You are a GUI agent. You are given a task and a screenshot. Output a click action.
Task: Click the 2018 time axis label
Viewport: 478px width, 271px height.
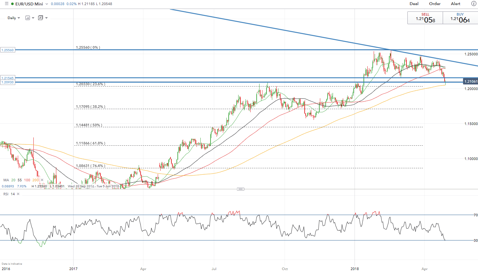[355, 269]
